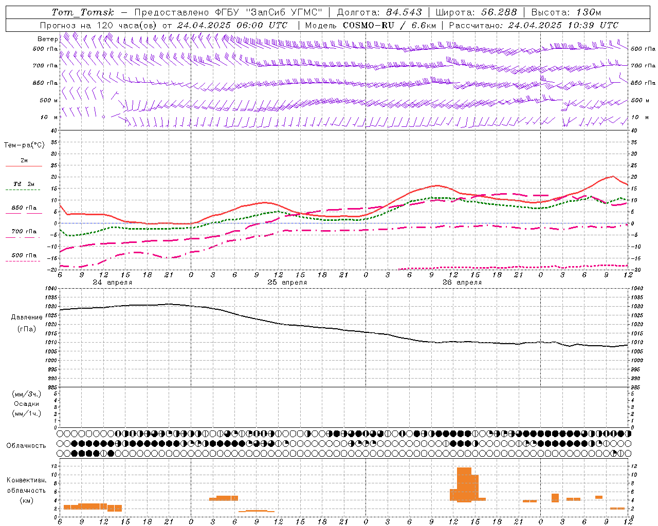Click the station name Tom_Tomsk

83,12
